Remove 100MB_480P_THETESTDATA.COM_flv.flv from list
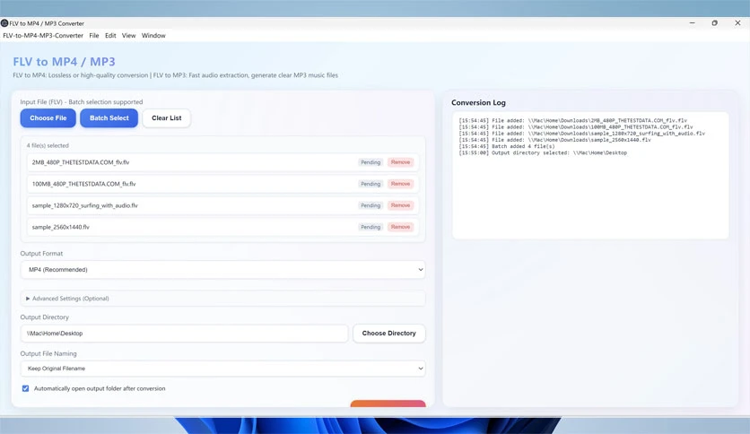Screen dimensions: 750x434 (x=400, y=184)
